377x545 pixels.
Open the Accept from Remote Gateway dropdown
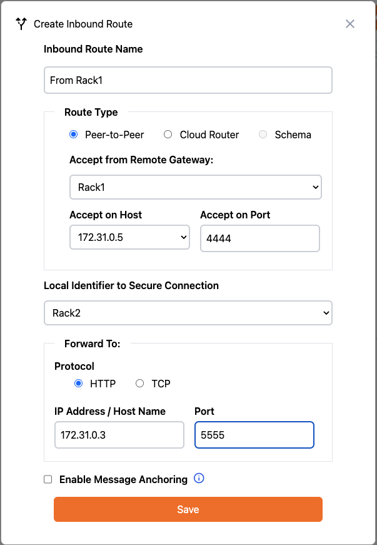(x=195, y=186)
